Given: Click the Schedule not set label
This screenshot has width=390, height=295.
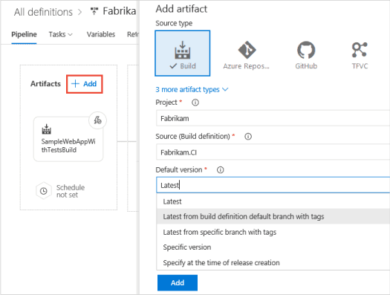Looking at the screenshot, I should click(71, 191).
